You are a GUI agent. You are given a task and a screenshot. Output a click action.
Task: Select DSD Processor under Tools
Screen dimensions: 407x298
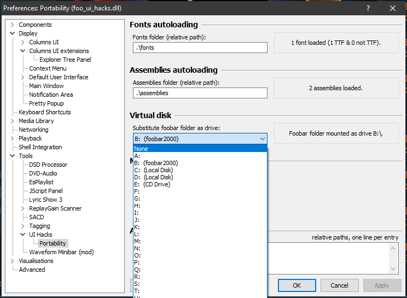coord(48,165)
